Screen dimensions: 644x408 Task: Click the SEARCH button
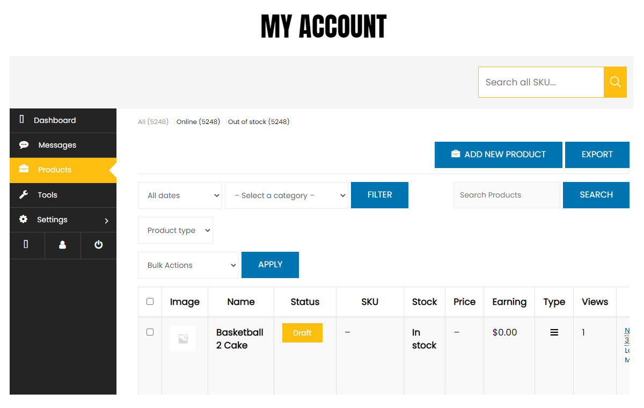tap(596, 195)
